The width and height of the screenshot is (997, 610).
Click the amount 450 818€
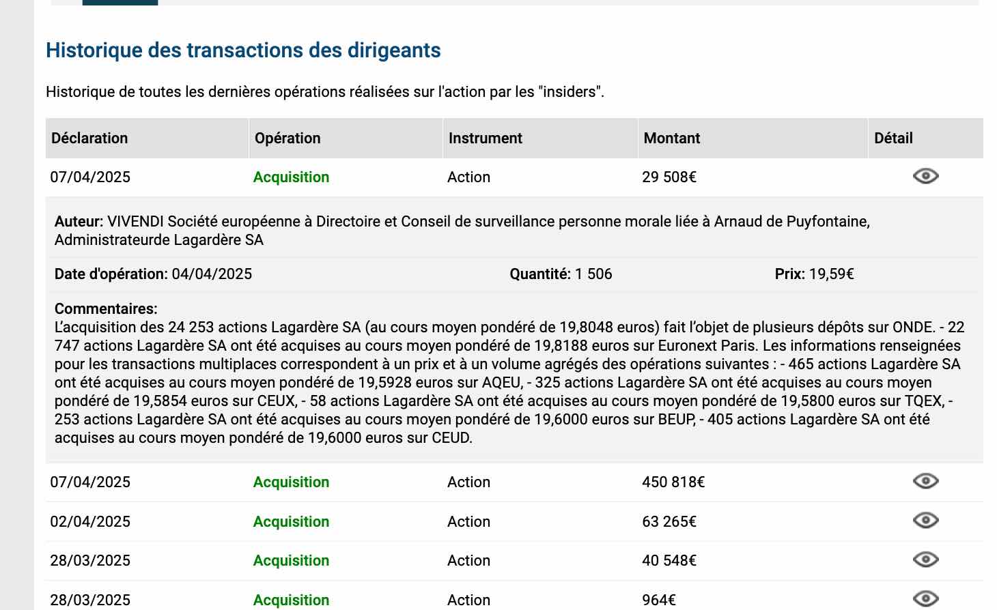(x=673, y=482)
